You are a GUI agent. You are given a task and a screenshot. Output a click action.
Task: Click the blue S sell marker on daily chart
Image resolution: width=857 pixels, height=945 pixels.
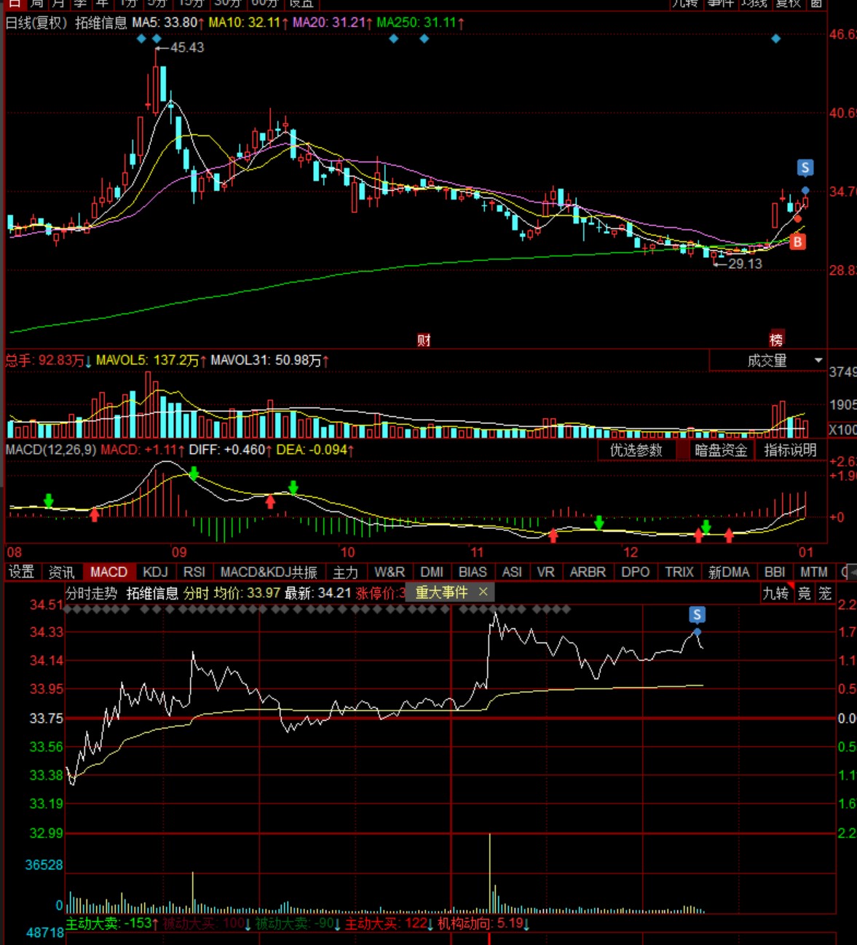[805, 168]
